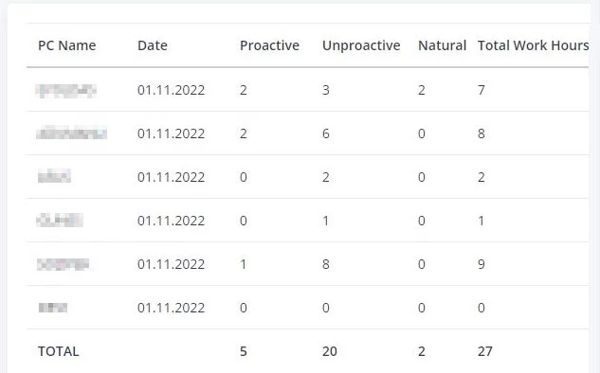Click the Unproactive total value 20

(330, 351)
